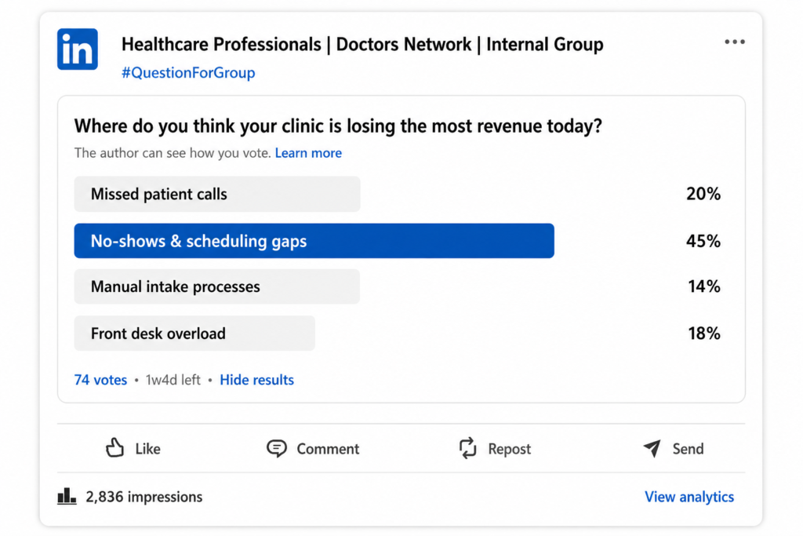Viewport: 803px width, 536px height.
Task: Click the Comment button label
Action: (328, 449)
